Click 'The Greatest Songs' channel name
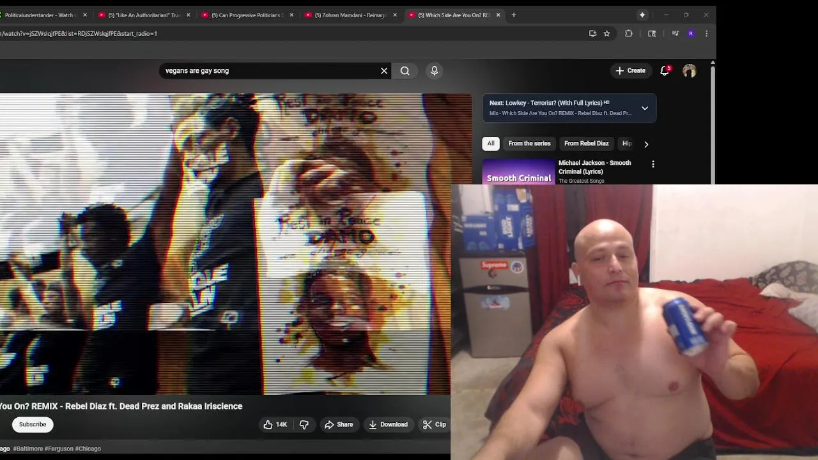The width and height of the screenshot is (818, 460). pos(581,181)
